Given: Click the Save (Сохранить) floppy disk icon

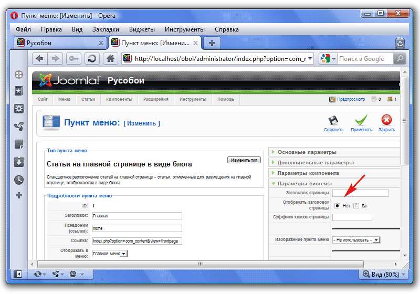Looking at the screenshot, I should click(x=333, y=121).
